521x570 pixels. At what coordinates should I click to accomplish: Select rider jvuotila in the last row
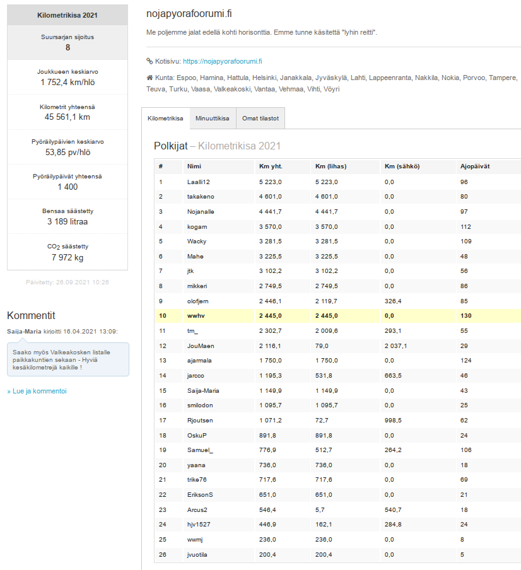tap(199, 554)
